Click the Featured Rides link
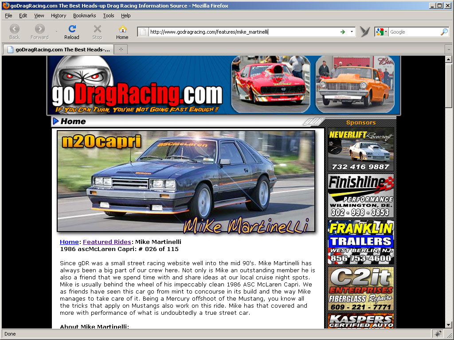Screen dimensions: 454x340 point(107,242)
